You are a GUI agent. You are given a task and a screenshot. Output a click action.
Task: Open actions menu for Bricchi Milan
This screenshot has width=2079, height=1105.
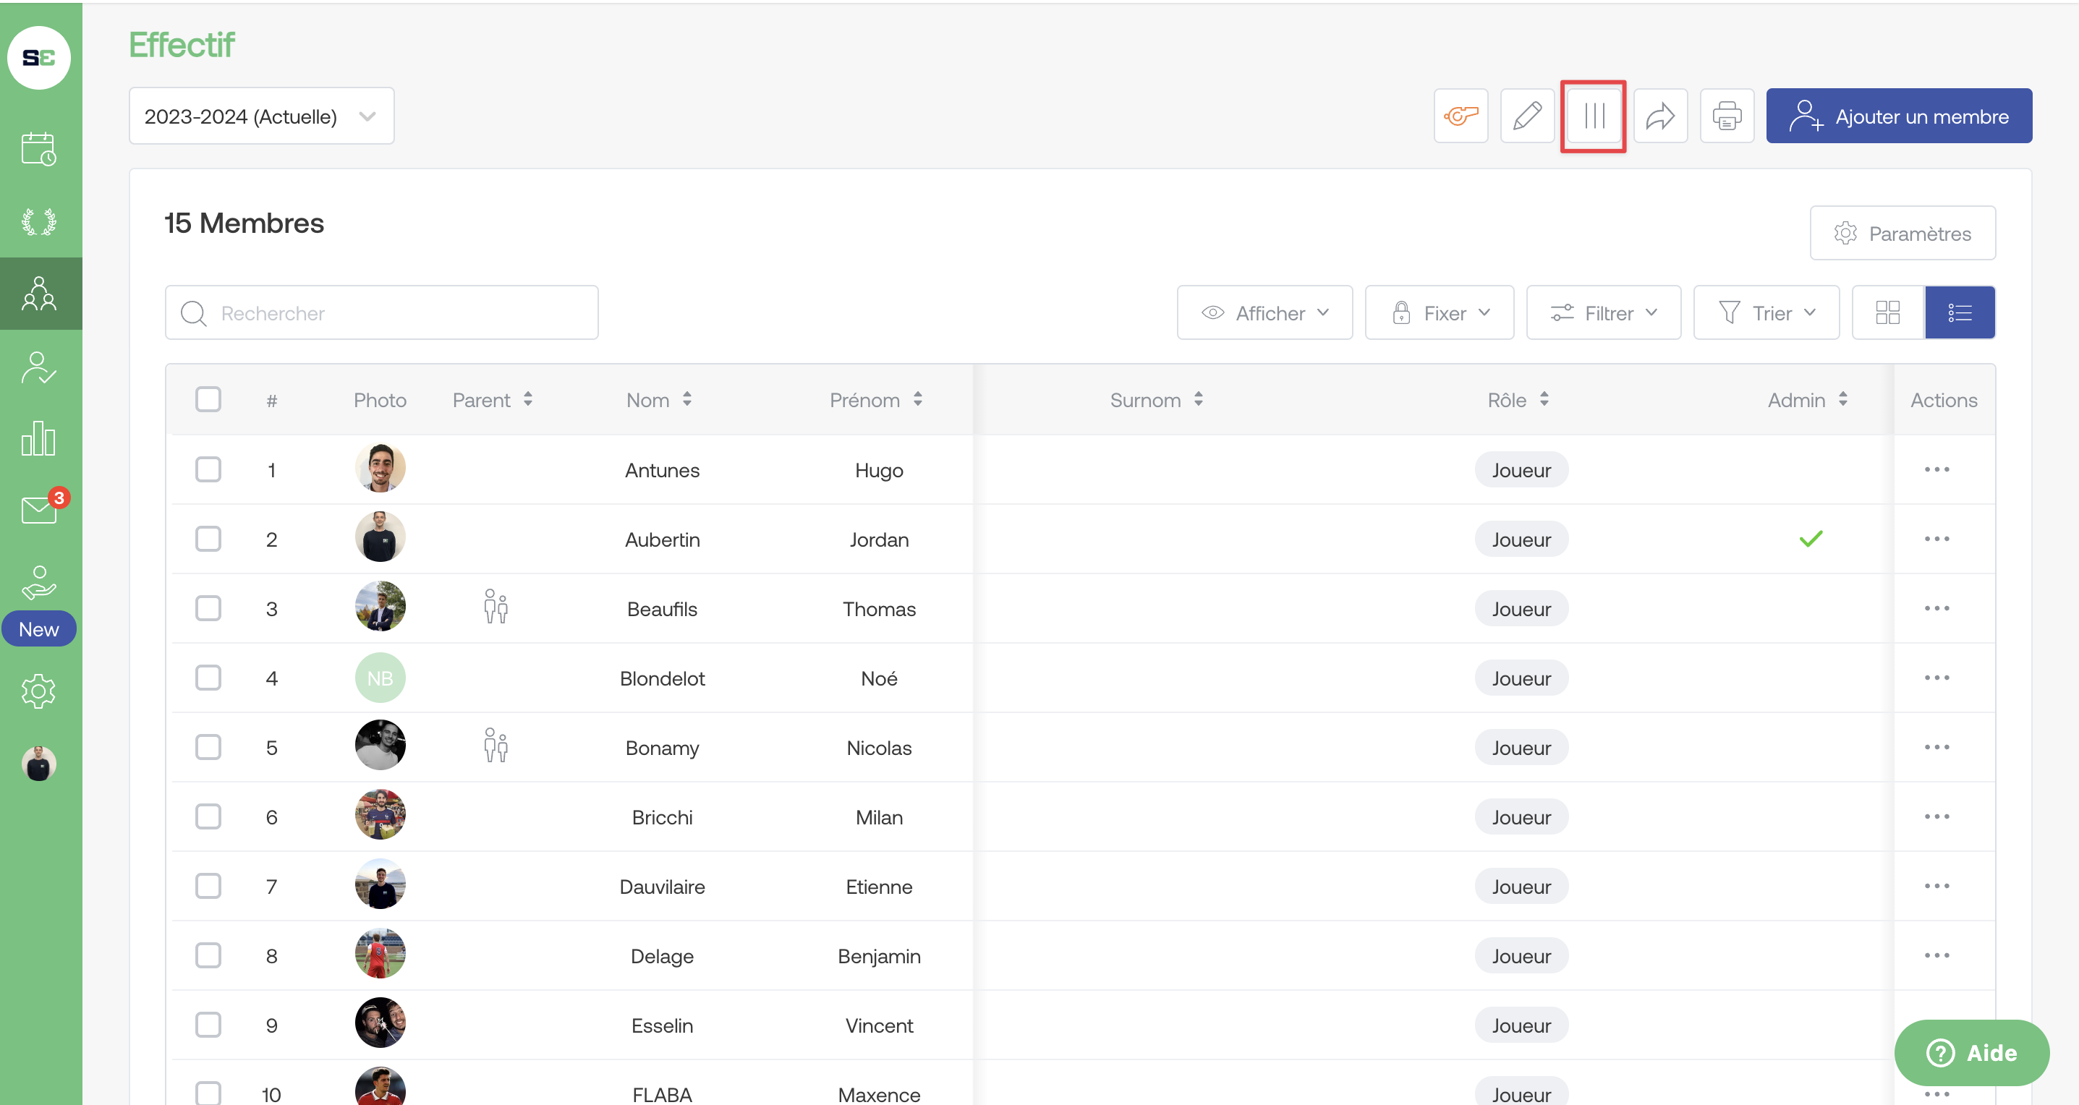1937,816
